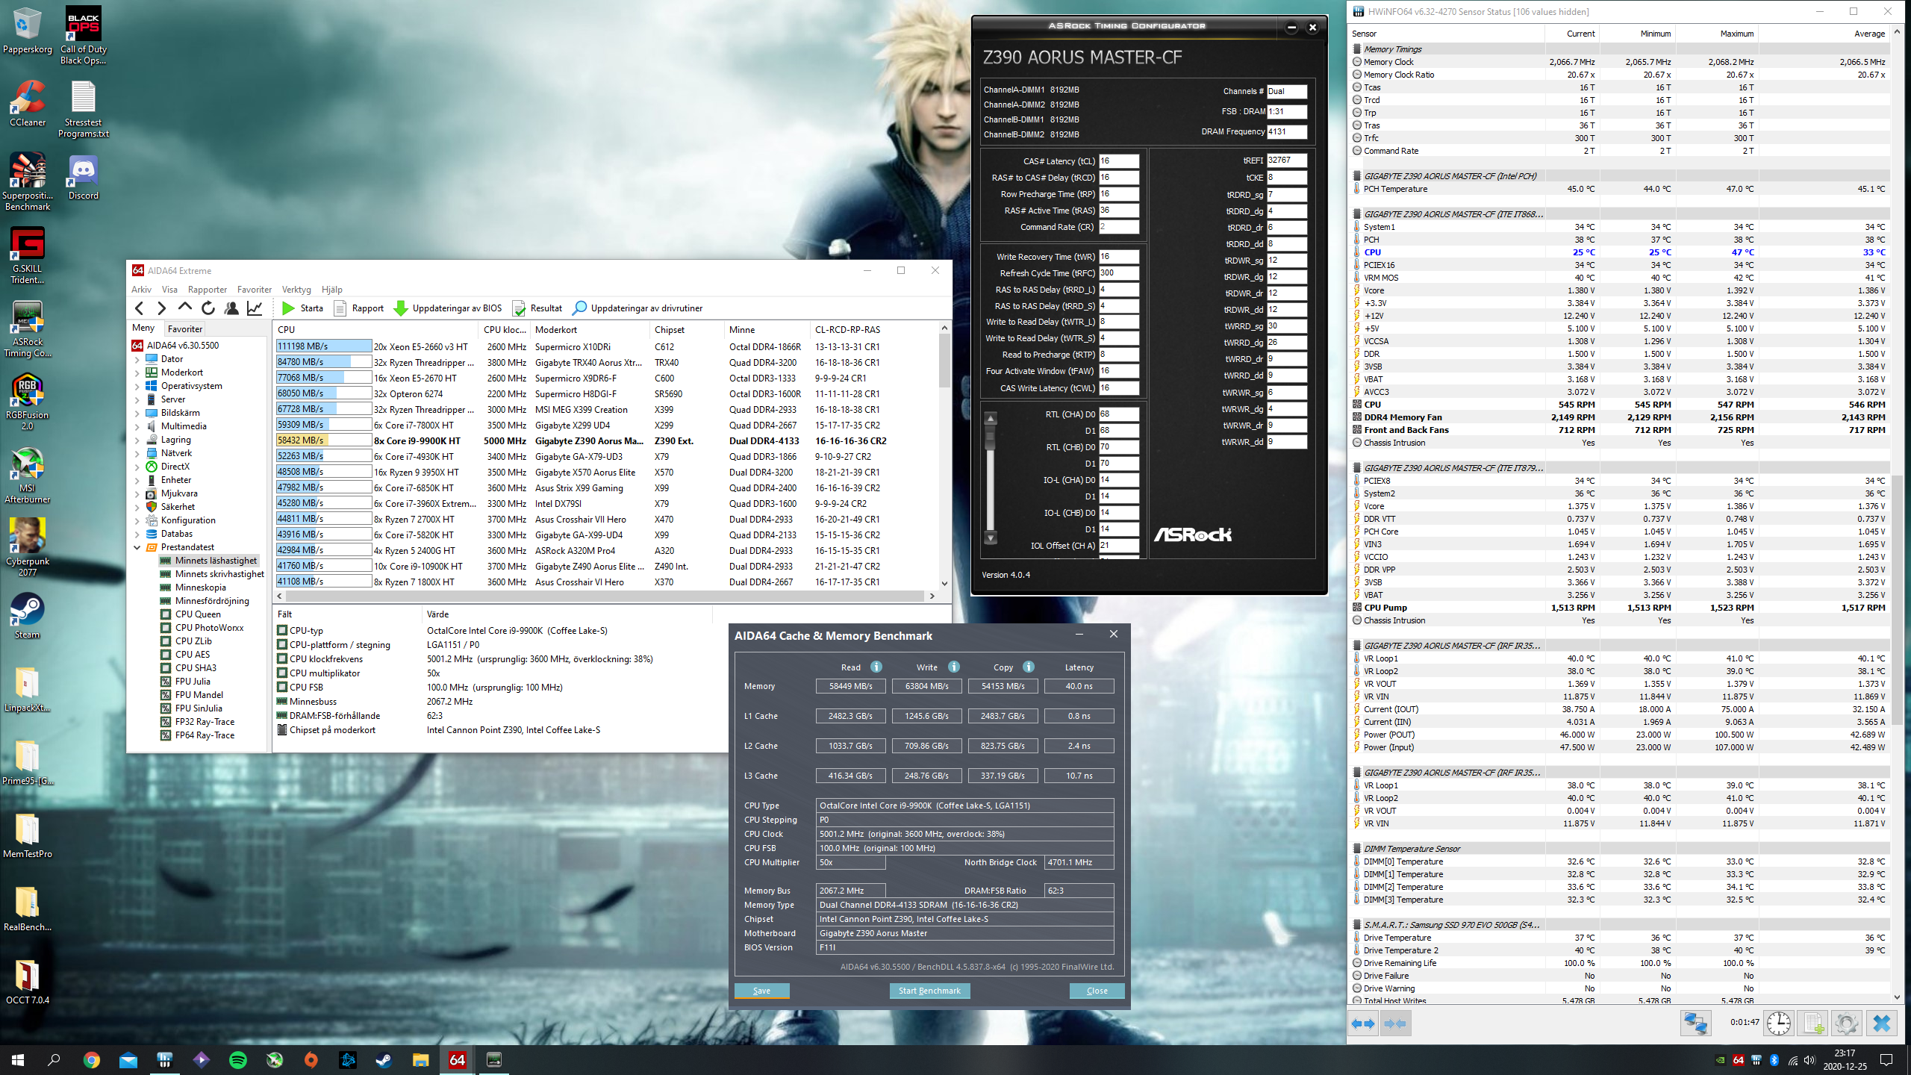1911x1075 pixels.
Task: Open the Verktyg menu in AIDA64
Action: click(296, 290)
